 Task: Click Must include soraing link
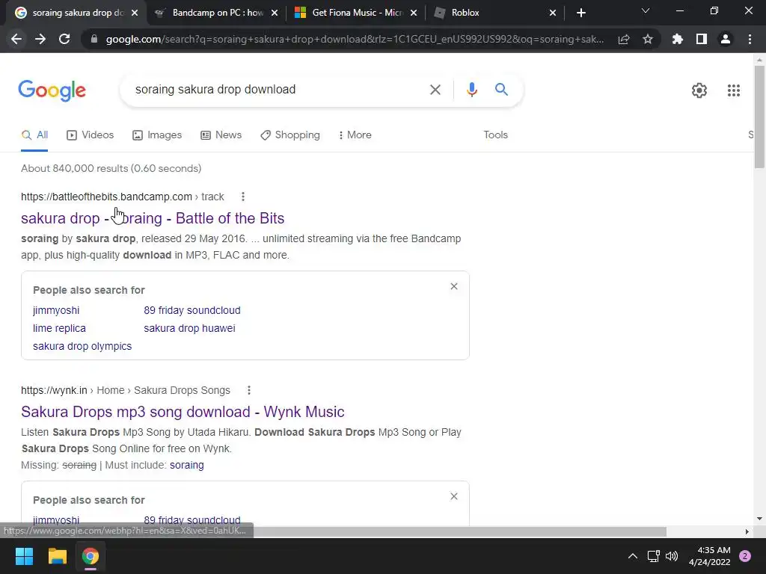(x=186, y=465)
